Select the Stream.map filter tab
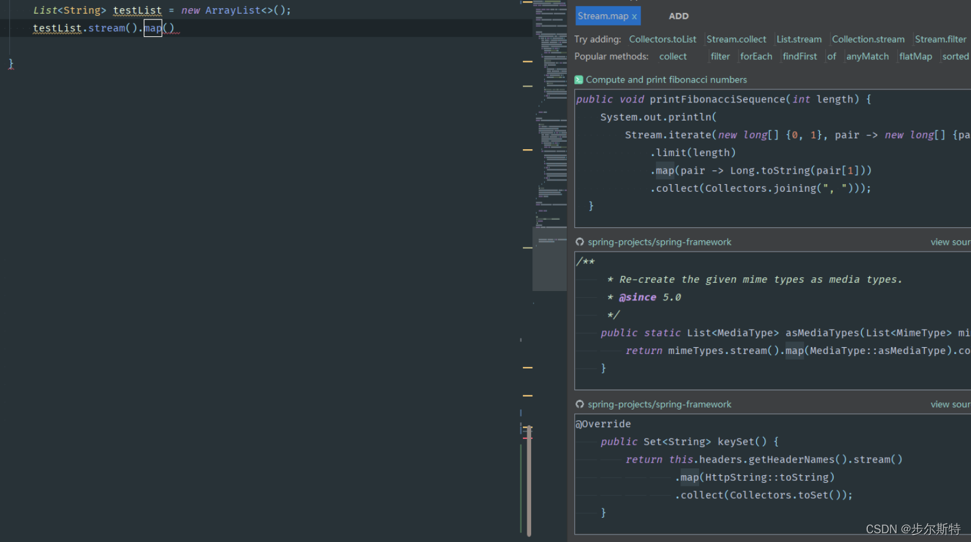This screenshot has height=542, width=971. click(x=602, y=16)
